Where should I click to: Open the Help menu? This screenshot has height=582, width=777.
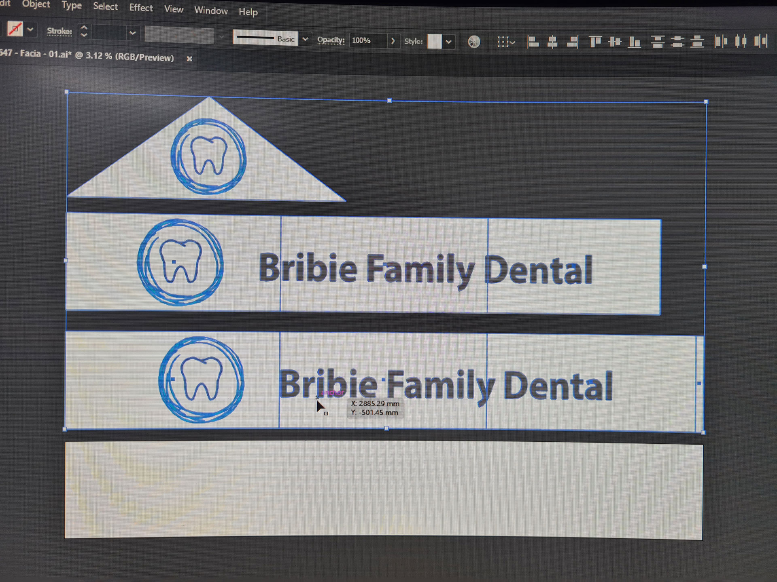pos(248,12)
